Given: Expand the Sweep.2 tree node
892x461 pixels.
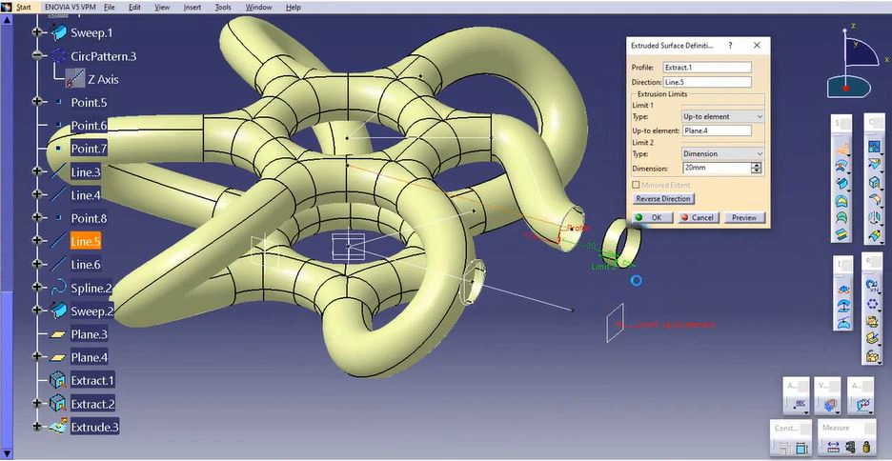Looking at the screenshot, I should pos(37,311).
